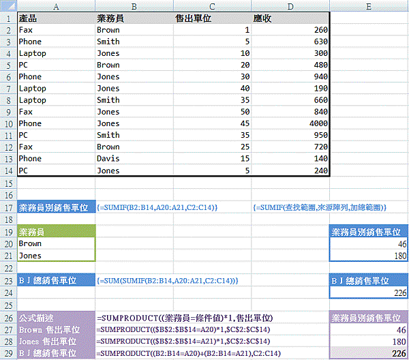Click the Jones 售出單位 label in row 28

(x=57, y=342)
